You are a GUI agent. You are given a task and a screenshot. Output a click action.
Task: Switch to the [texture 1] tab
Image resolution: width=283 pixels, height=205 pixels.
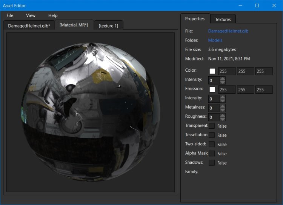[108, 26]
